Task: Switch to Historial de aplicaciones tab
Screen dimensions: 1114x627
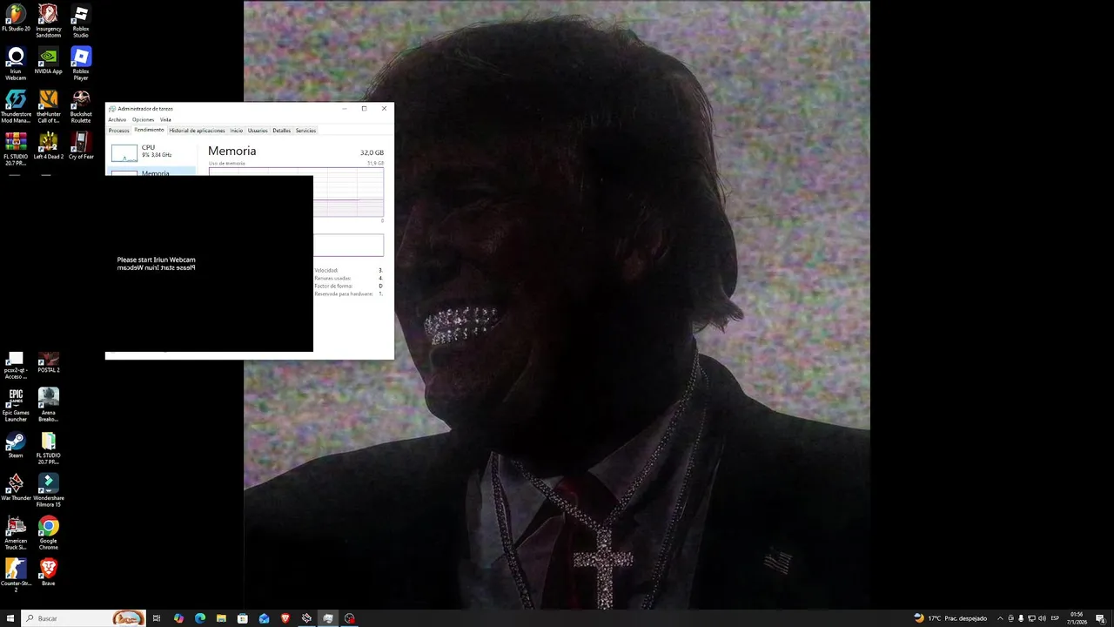Action: point(197,131)
